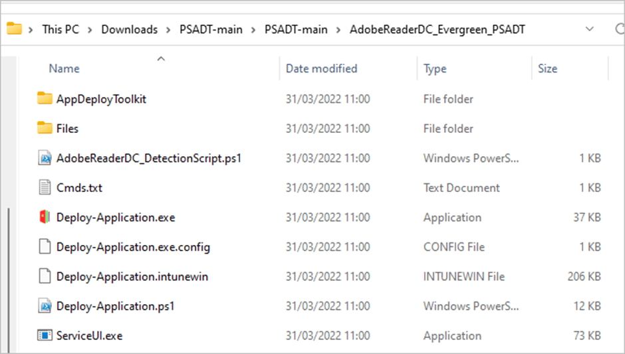
Task: Expand the chevron before This PC
Action: (31, 29)
